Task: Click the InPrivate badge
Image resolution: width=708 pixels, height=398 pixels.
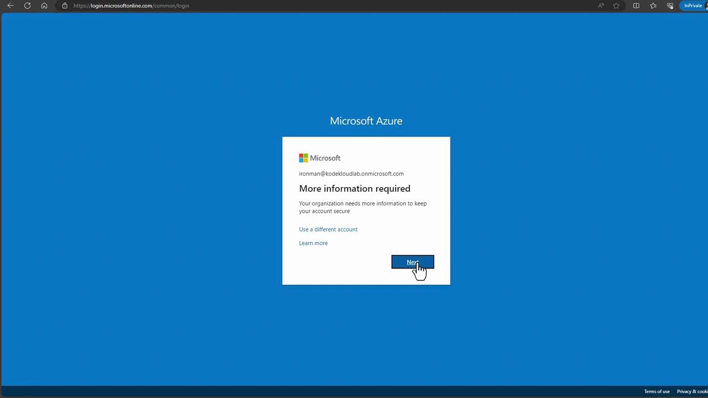Action: tap(694, 6)
